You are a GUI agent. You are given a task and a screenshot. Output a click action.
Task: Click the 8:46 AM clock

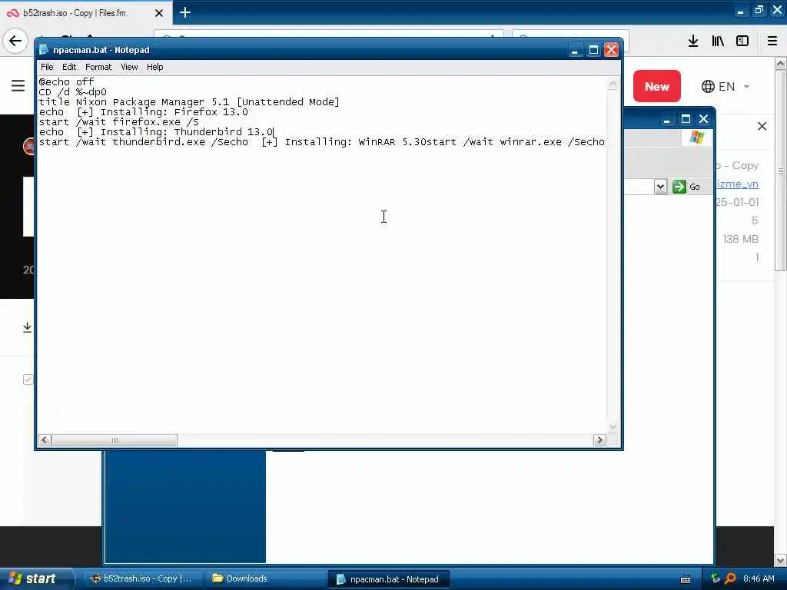pos(759,578)
